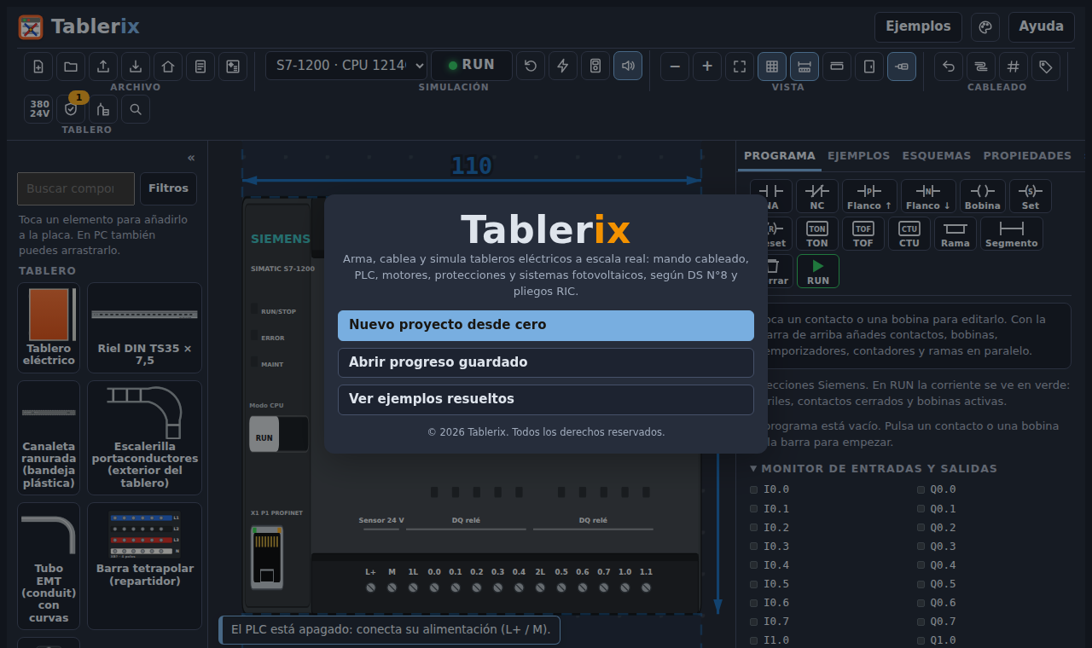The width and height of the screenshot is (1092, 648).
Task: Toggle the grid view button
Action: (x=772, y=66)
